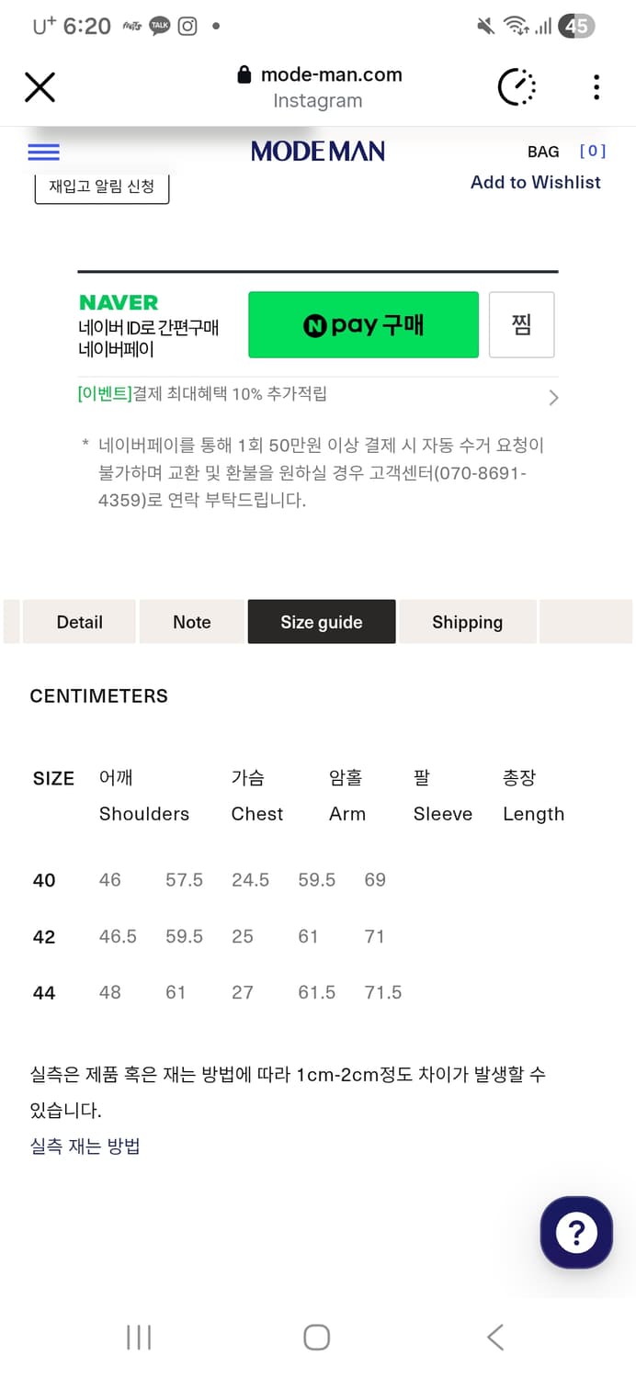The image size is (636, 1378).
Task: Toggle restock alert via 재입고 알림 신청
Action: pyautogui.click(x=101, y=185)
